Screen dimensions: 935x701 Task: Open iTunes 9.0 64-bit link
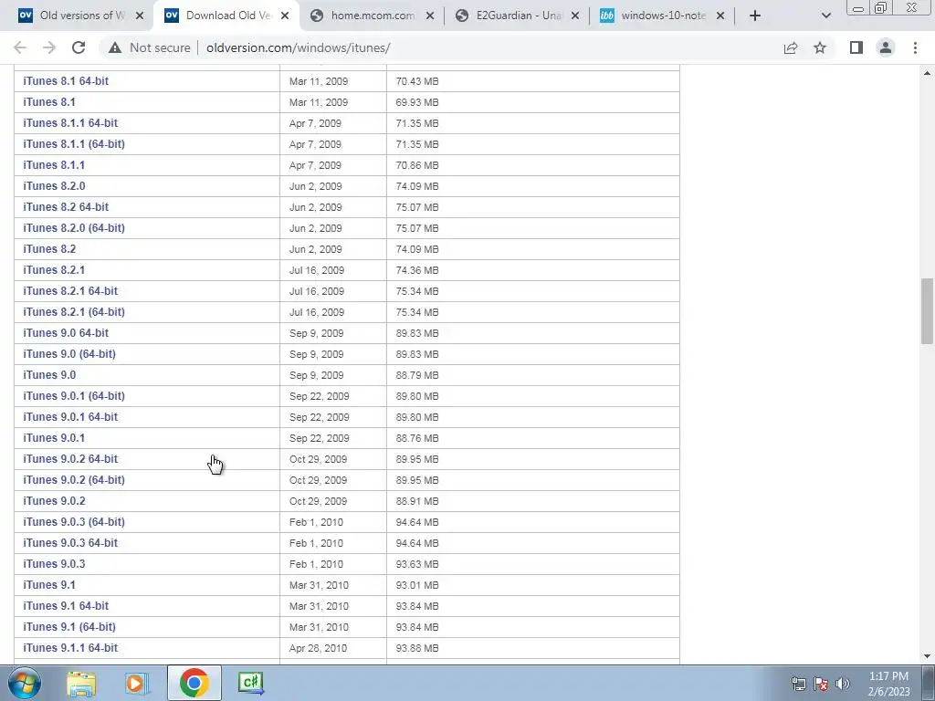coord(66,332)
